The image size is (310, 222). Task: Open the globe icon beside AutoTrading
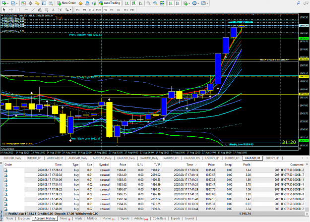[x=94, y=3]
